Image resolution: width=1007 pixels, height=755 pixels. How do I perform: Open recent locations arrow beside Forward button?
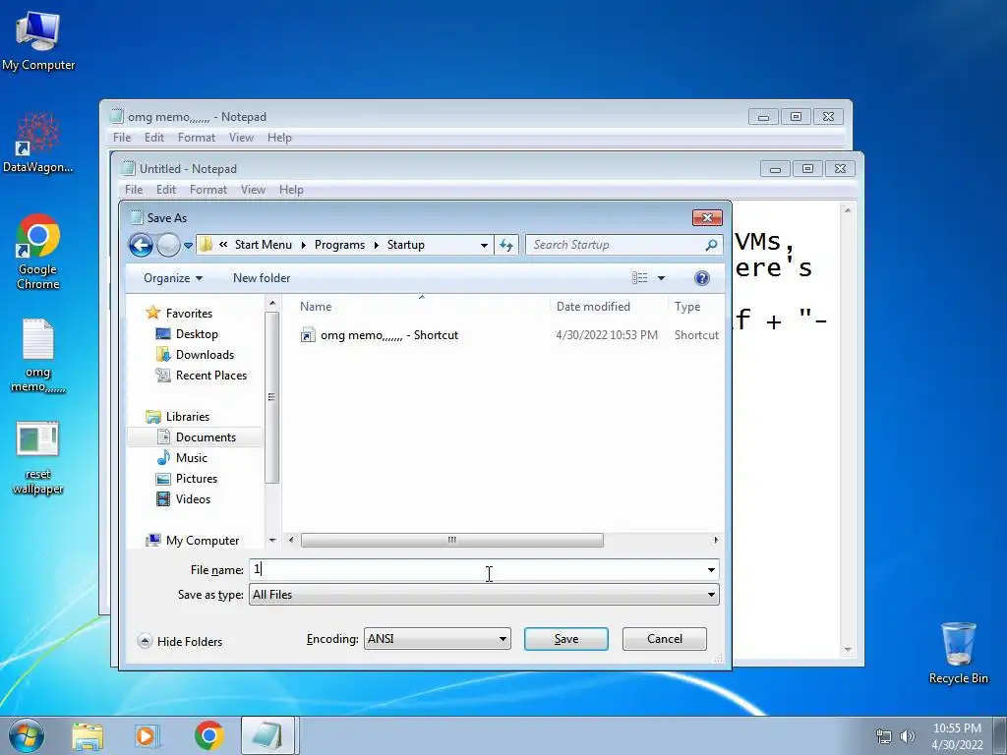point(188,245)
